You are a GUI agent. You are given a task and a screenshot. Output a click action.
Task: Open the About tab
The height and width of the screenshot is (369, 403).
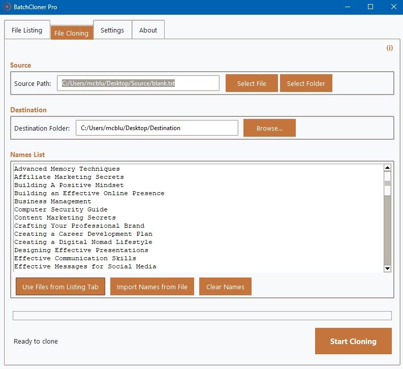[148, 30]
